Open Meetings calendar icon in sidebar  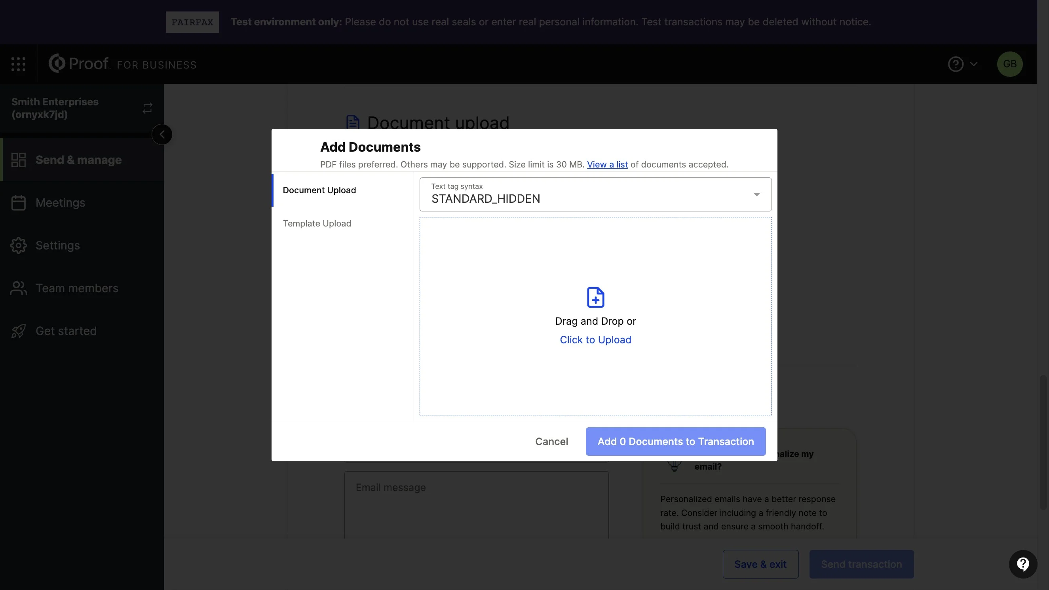point(18,202)
